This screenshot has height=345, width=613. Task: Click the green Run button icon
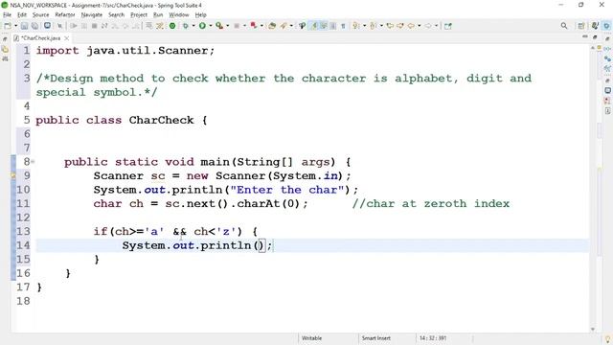pos(202,26)
